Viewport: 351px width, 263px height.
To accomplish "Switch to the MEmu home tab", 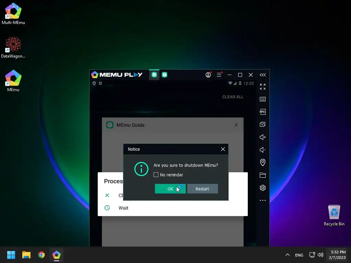I will click(154, 75).
